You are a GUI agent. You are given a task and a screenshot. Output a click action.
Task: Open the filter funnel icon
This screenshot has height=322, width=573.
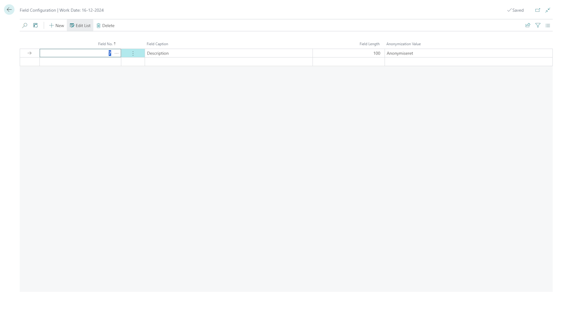[538, 25]
